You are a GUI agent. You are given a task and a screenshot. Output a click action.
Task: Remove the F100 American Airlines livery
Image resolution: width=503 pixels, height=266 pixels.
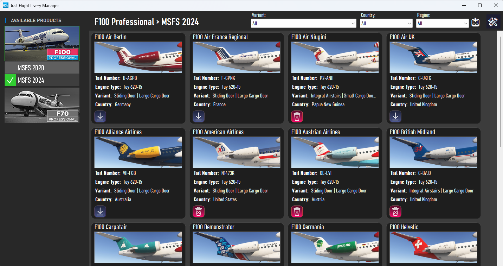coord(199,211)
